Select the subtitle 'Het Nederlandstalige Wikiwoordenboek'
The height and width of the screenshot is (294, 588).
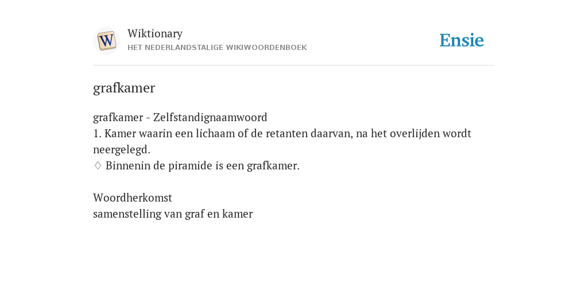click(x=217, y=48)
